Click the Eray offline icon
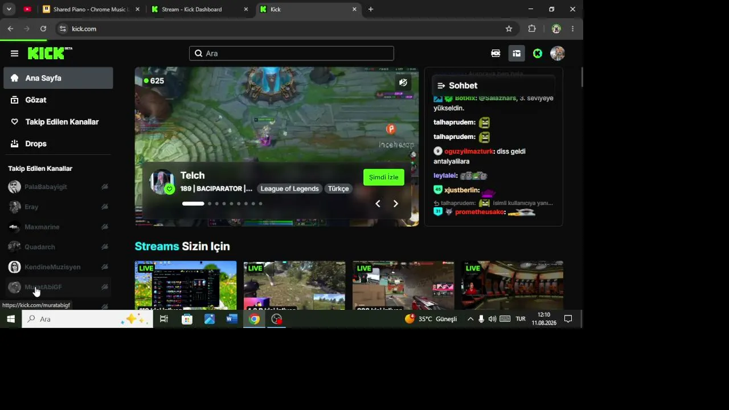 click(105, 207)
